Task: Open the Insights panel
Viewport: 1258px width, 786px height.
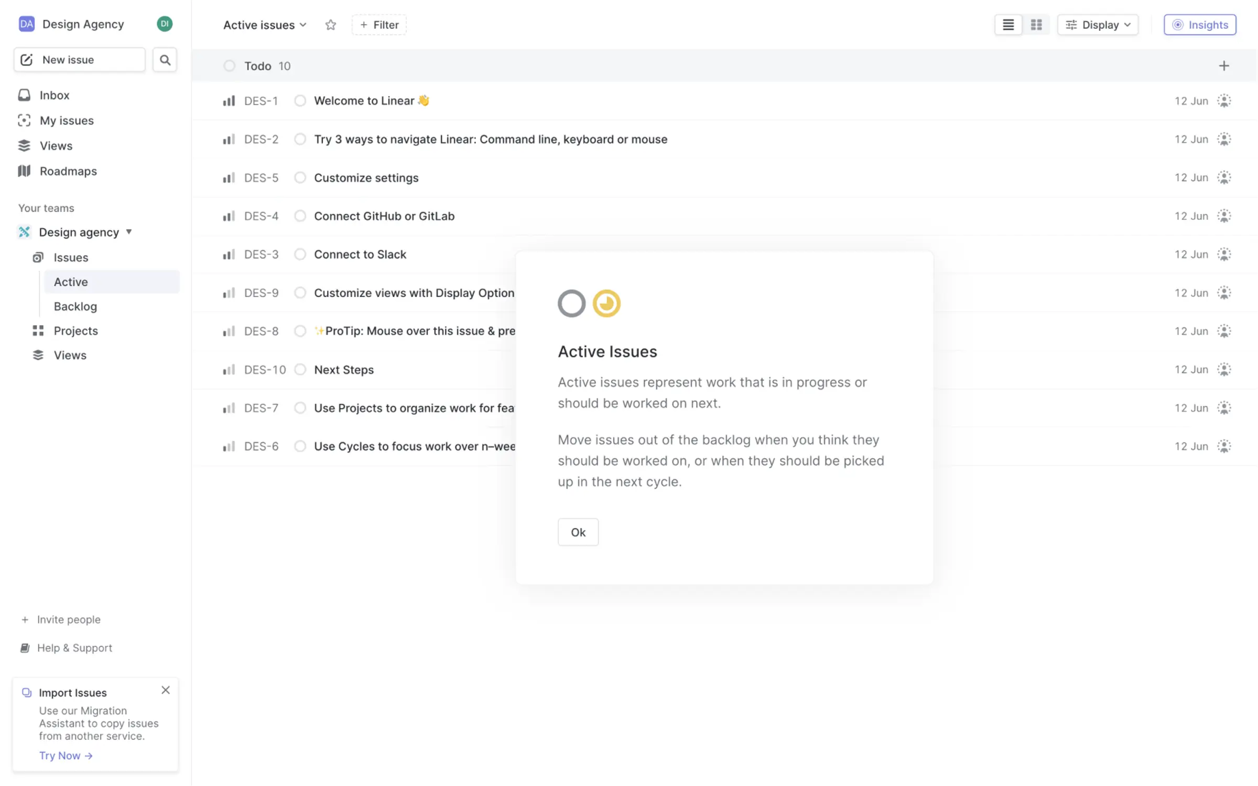Action: coord(1200,25)
